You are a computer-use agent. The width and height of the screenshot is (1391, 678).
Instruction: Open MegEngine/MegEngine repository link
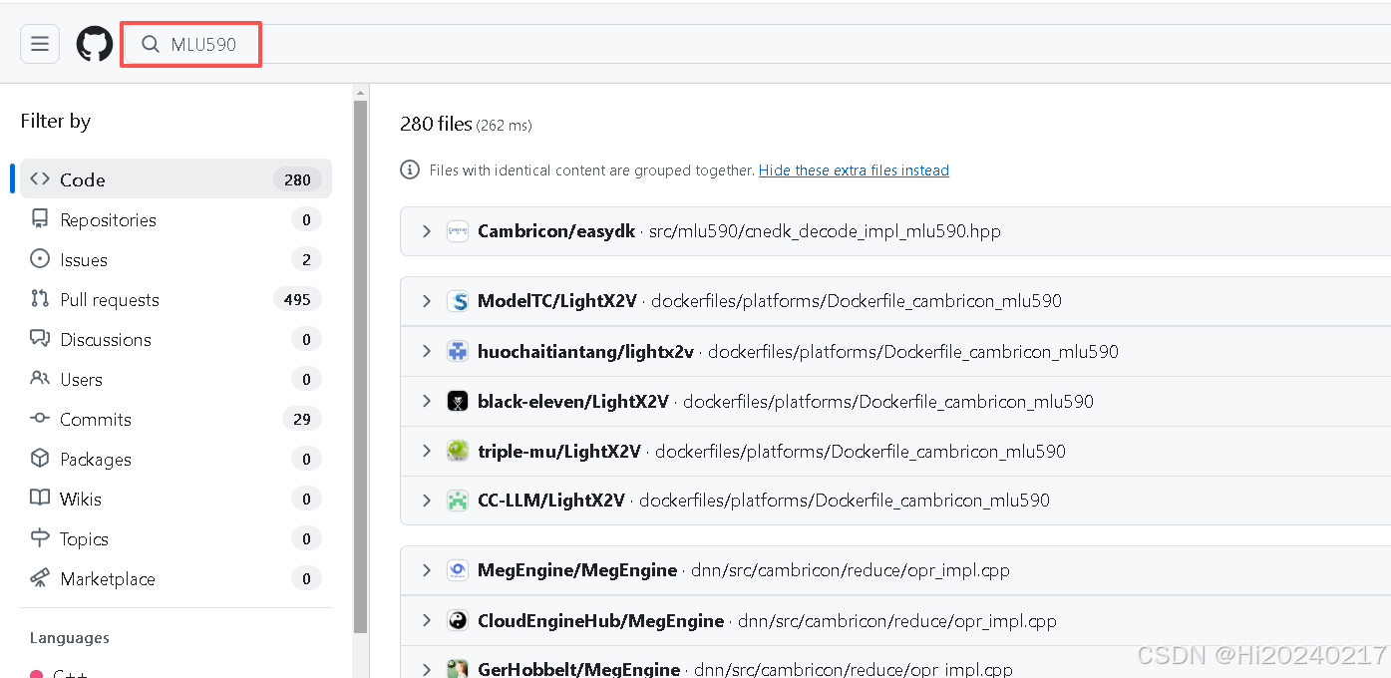[x=577, y=570]
